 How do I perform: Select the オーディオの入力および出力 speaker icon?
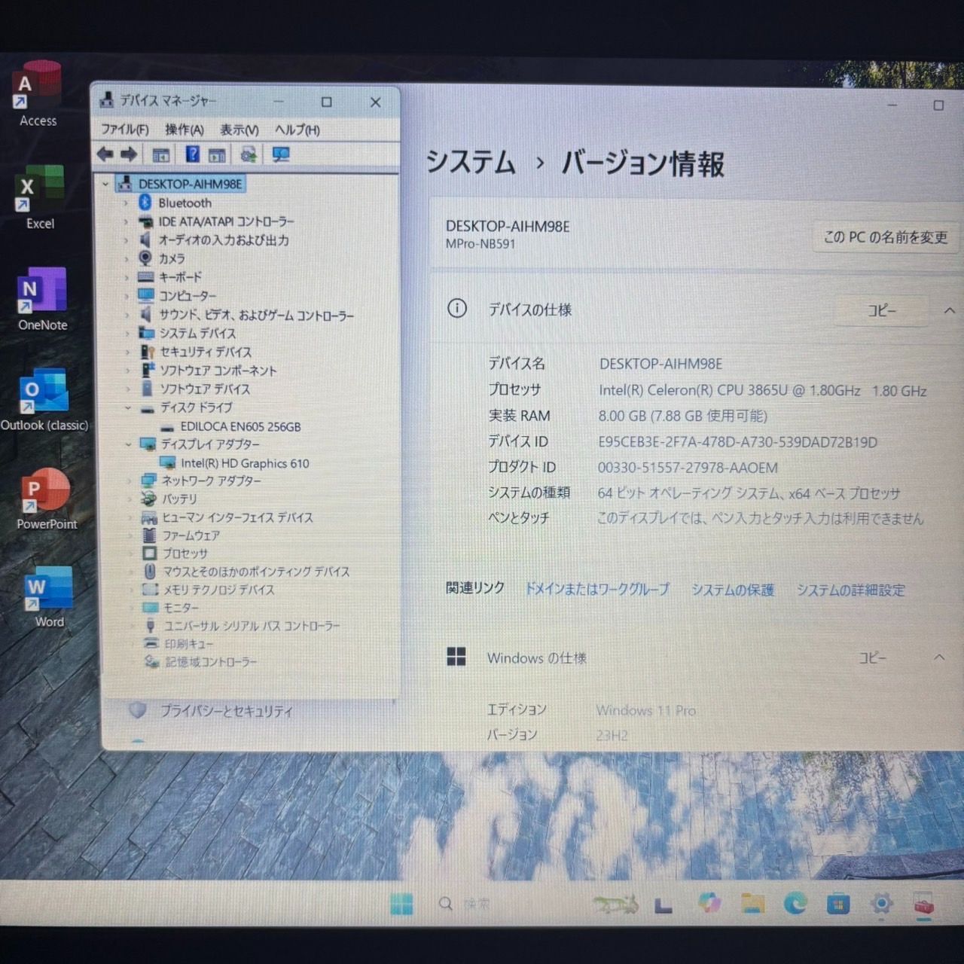click(x=145, y=239)
